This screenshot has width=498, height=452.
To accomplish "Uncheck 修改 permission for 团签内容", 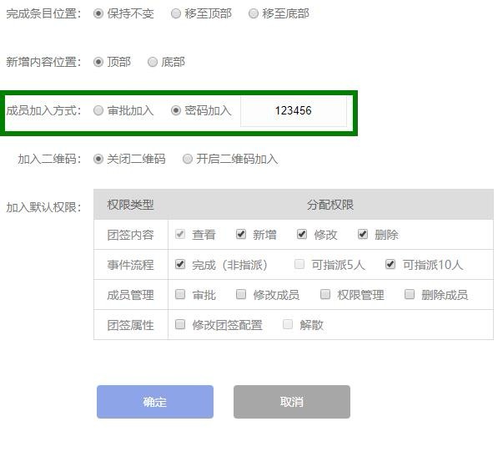I will click(302, 234).
